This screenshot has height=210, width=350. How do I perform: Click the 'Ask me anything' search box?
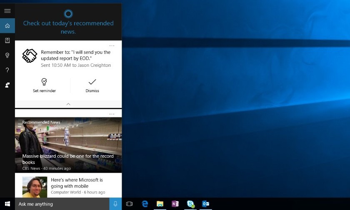pos(62,204)
